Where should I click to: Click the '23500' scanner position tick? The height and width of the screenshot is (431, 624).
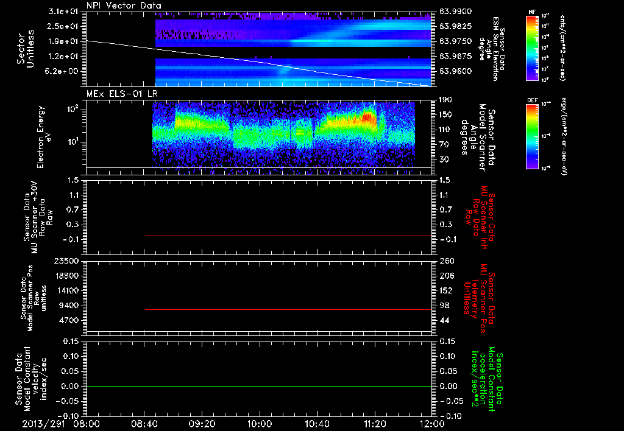tap(66, 261)
